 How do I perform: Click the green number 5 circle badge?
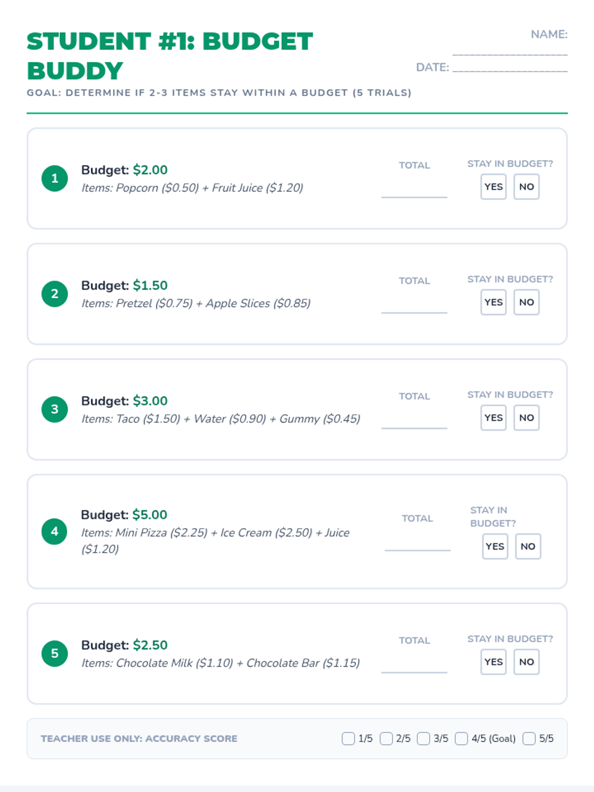[54, 653]
